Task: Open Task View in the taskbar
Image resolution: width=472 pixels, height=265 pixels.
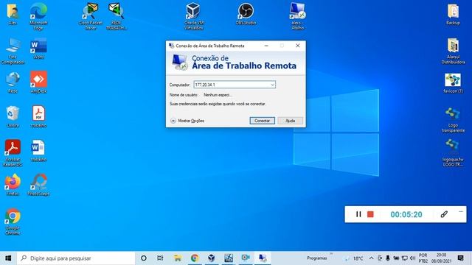Action: (160, 258)
